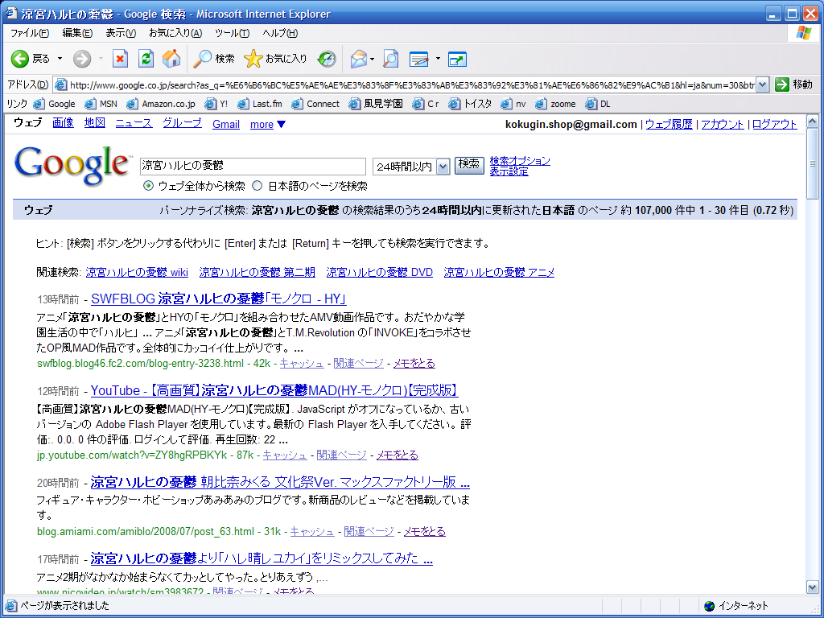Switch to 画像 image search
This screenshot has width=824, height=618.
point(63,123)
